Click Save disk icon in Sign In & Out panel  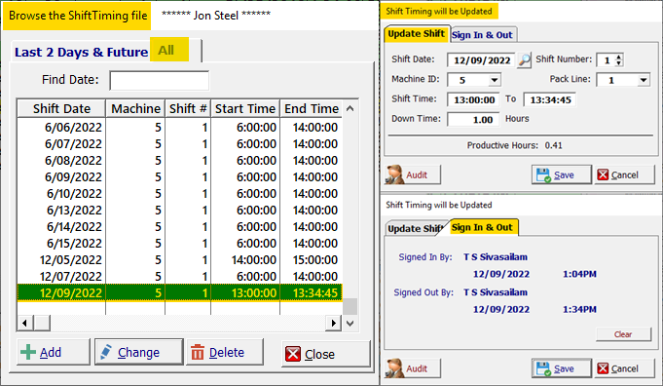[543, 368]
